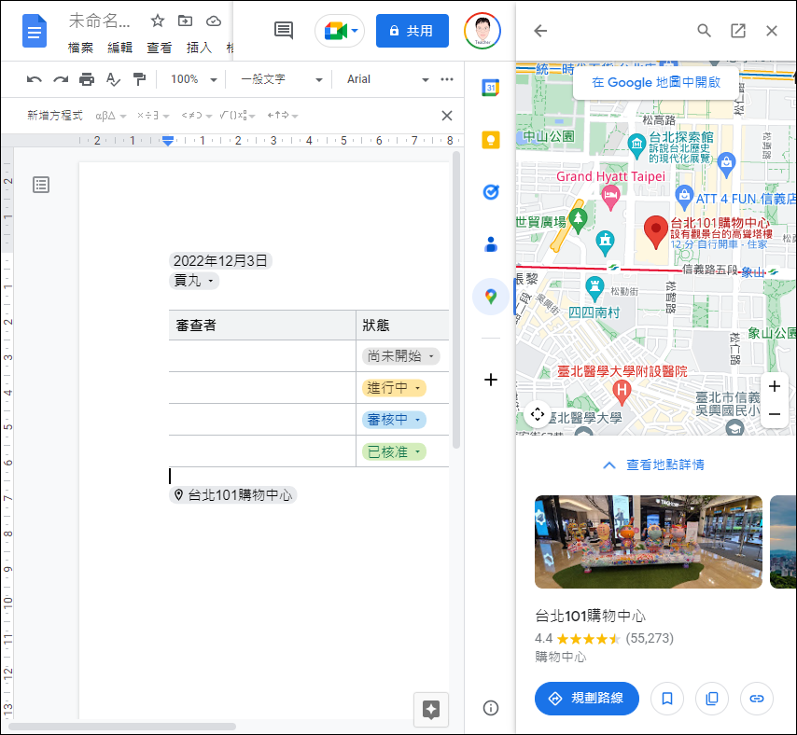Close the Maps side panel
Image resolution: width=797 pixels, height=735 pixels.
(772, 31)
